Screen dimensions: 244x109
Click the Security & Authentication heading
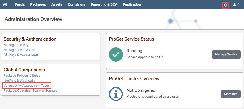(x=30, y=39)
